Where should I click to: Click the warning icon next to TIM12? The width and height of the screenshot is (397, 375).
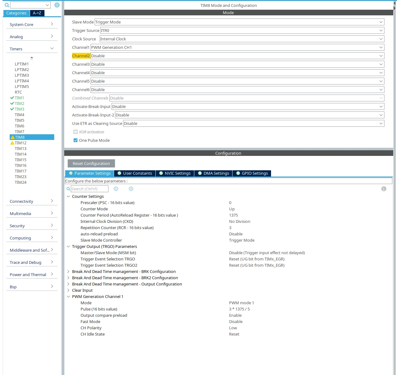click(x=12, y=143)
